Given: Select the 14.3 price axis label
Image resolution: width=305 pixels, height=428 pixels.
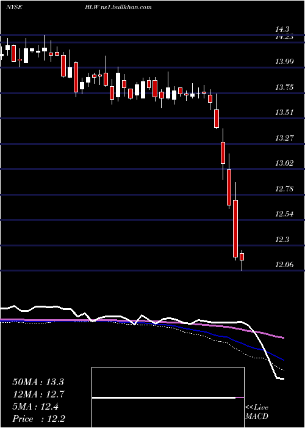Looking at the screenshot, I should click(282, 29).
